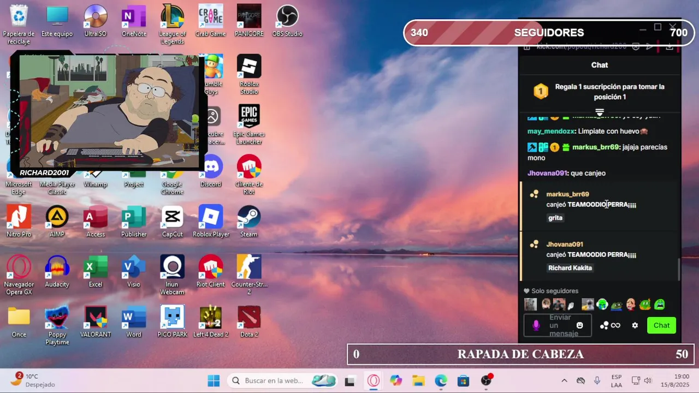Switch to OBS Studio in the taskbar
Screen dimensions: 699x393
(x=486, y=380)
